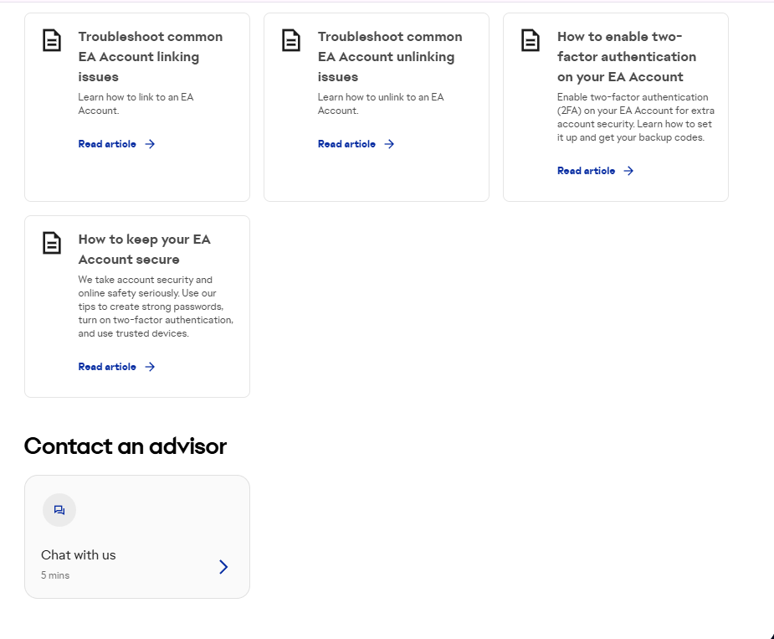Click the arrow icon under linking issues article

pyautogui.click(x=150, y=144)
